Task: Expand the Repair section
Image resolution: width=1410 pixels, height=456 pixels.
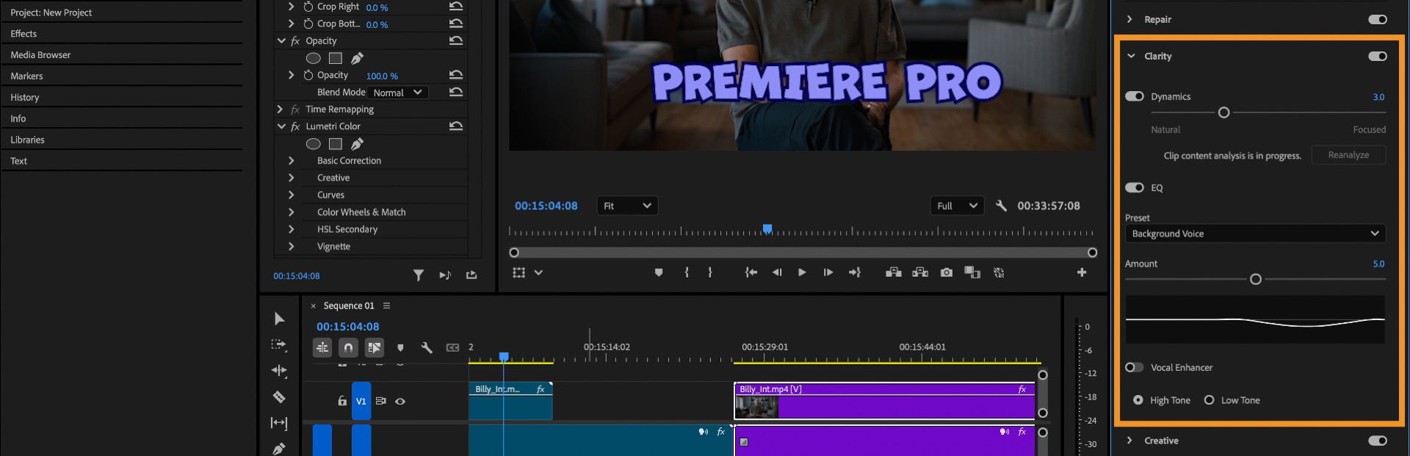Action: point(1129,19)
